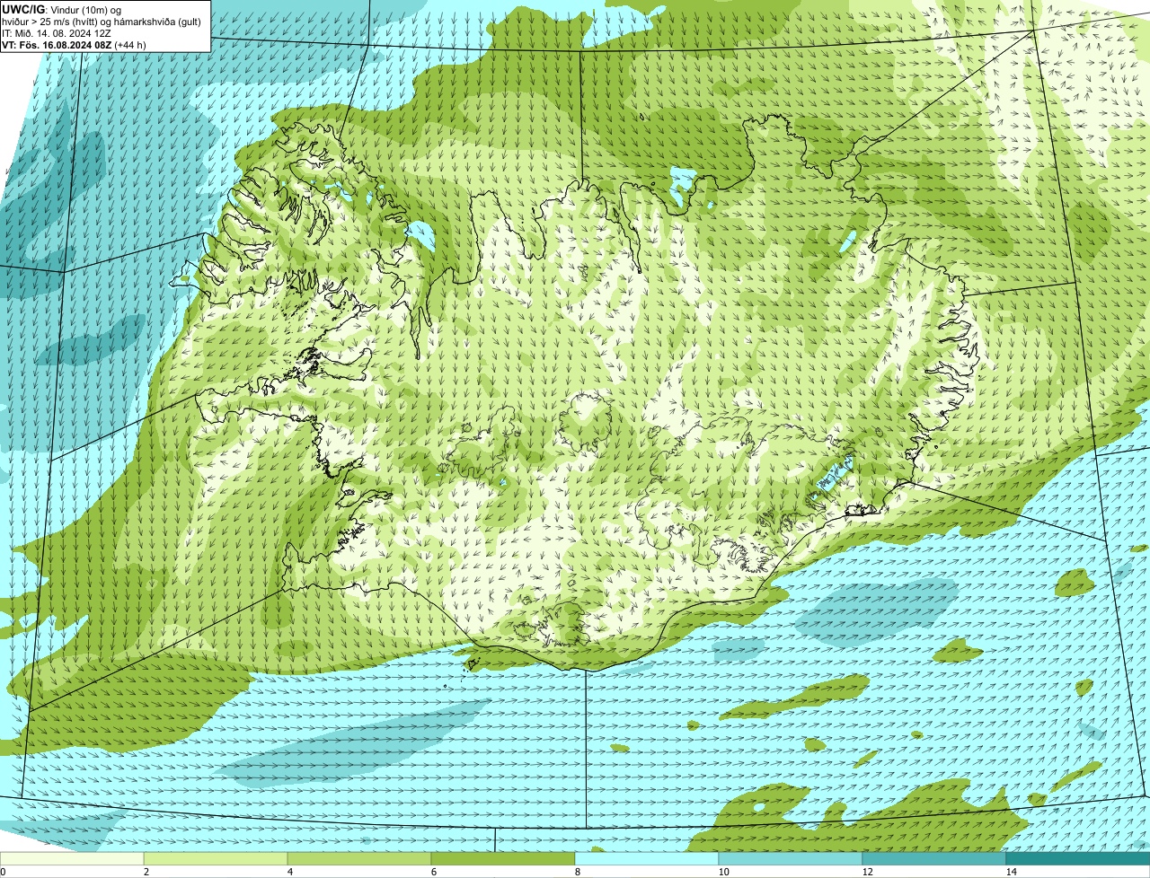Image resolution: width=1150 pixels, height=878 pixels.
Task: Select the legend scale label "12"
Action: (867, 872)
